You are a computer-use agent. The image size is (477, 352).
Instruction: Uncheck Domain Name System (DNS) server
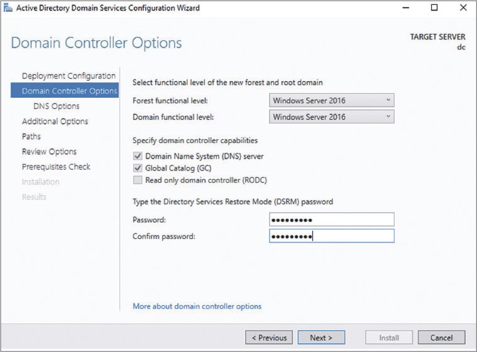(x=138, y=156)
